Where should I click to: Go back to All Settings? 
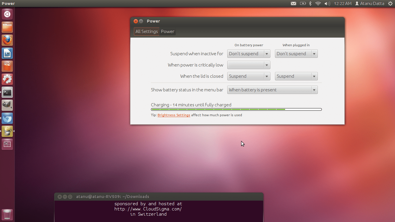(147, 32)
